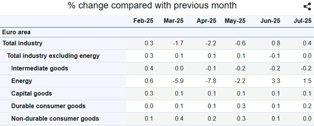Select Energy Jun-25 value 3.3
Image resolution: width=314 pixels, height=126 pixels.
pos(276,81)
